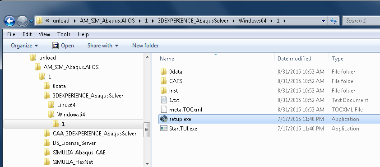This screenshot has width=380, height=167.
Task: Open the Share with dropdown
Action: click(x=103, y=46)
